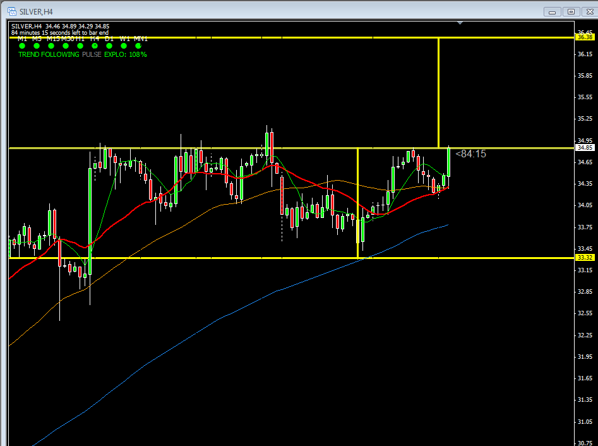598x446 pixels.
Task: Click the M30 timeframe indicator dot
Action: click(66, 45)
